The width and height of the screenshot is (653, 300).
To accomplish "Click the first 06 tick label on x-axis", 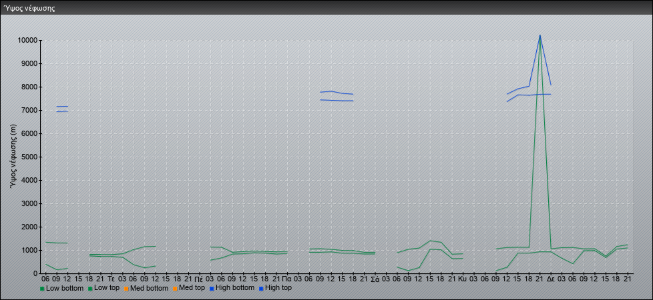I will [45, 278].
